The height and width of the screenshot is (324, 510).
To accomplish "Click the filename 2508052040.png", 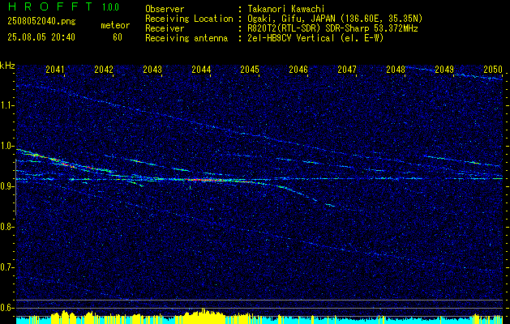I will [x=41, y=21].
